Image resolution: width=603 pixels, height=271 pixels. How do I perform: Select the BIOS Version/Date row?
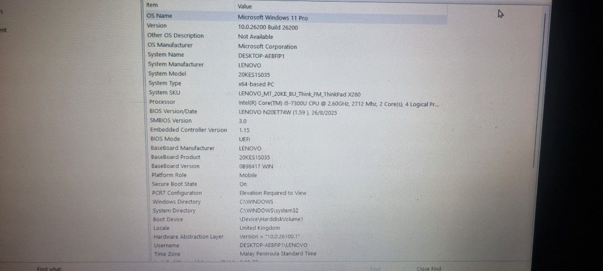(x=295, y=112)
